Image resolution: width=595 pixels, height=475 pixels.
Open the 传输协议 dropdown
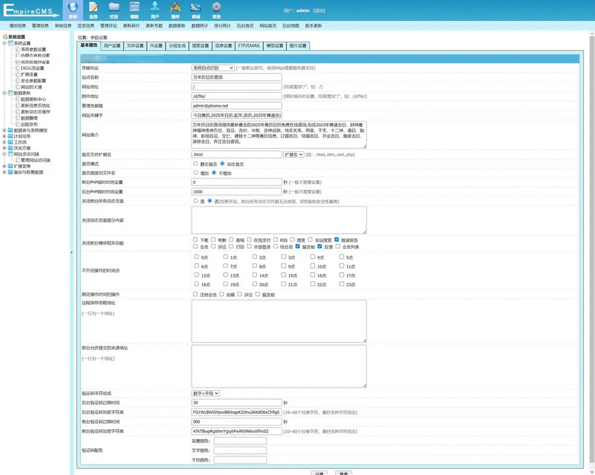[x=212, y=68]
